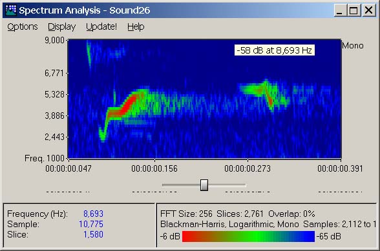Screen dimensions: 380x251
Task: Click the Spectrum Analysis title bar icon
Action: coord(11,10)
